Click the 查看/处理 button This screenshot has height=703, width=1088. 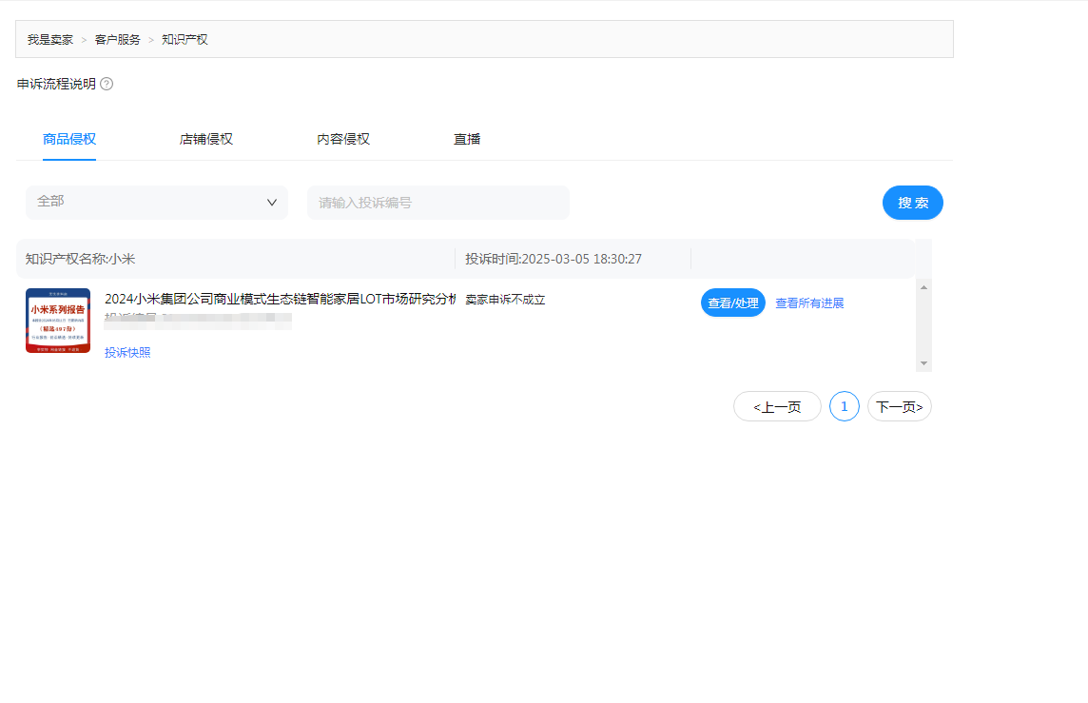tap(732, 303)
